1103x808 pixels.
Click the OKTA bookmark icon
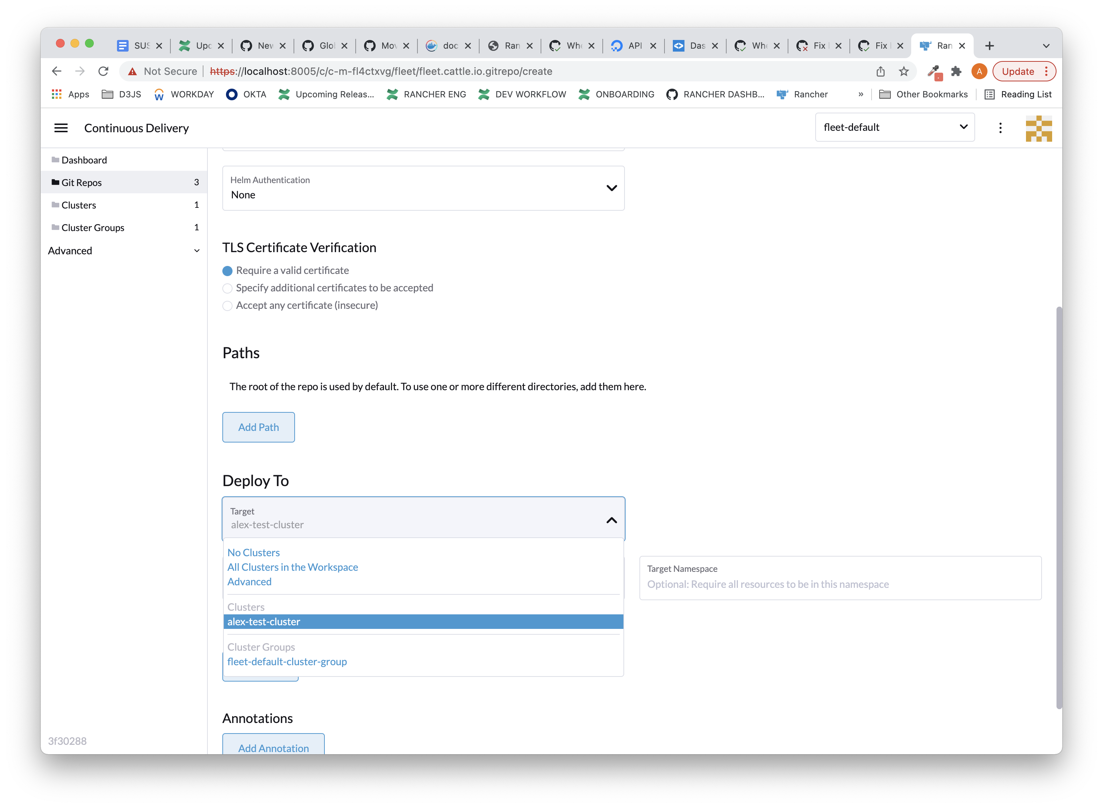click(232, 94)
